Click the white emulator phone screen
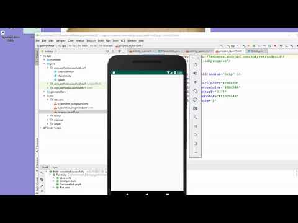 pos(147,133)
